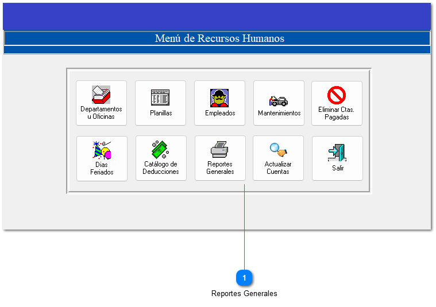Open Catálogo de Deducciones via its label
The width and height of the screenshot is (436, 307).
tap(161, 168)
